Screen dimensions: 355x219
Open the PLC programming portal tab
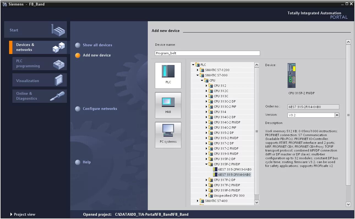point(40,64)
